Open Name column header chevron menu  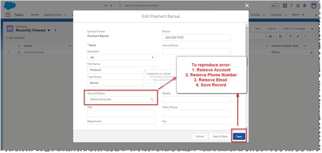point(69,46)
